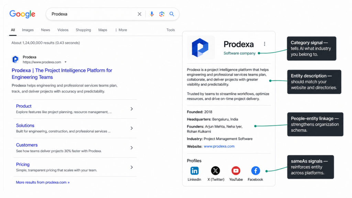
Task: Select the All results tab
Action: pos(13,30)
